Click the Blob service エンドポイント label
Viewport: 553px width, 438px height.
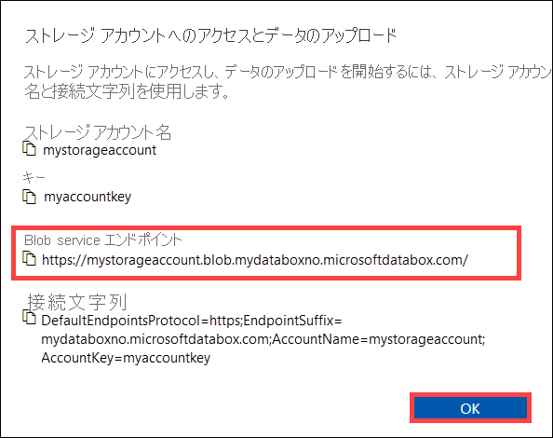pos(102,240)
